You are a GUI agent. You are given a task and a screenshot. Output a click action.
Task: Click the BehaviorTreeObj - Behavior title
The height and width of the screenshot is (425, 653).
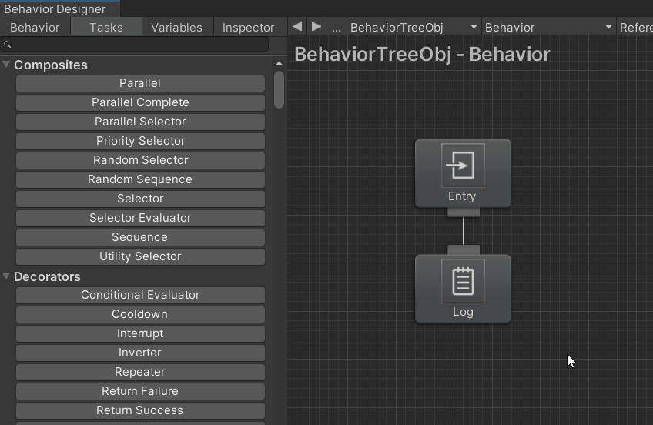(x=422, y=55)
